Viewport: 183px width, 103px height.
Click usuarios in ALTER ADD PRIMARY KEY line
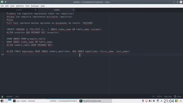[19, 32]
